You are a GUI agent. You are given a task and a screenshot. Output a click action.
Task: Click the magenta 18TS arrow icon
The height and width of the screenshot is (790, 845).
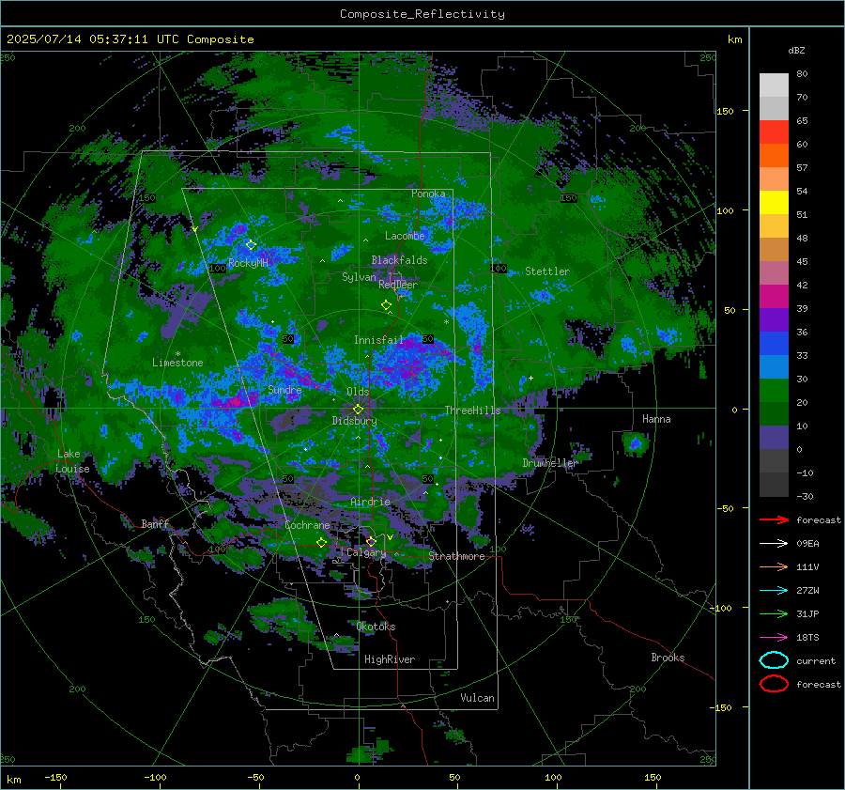(774, 638)
